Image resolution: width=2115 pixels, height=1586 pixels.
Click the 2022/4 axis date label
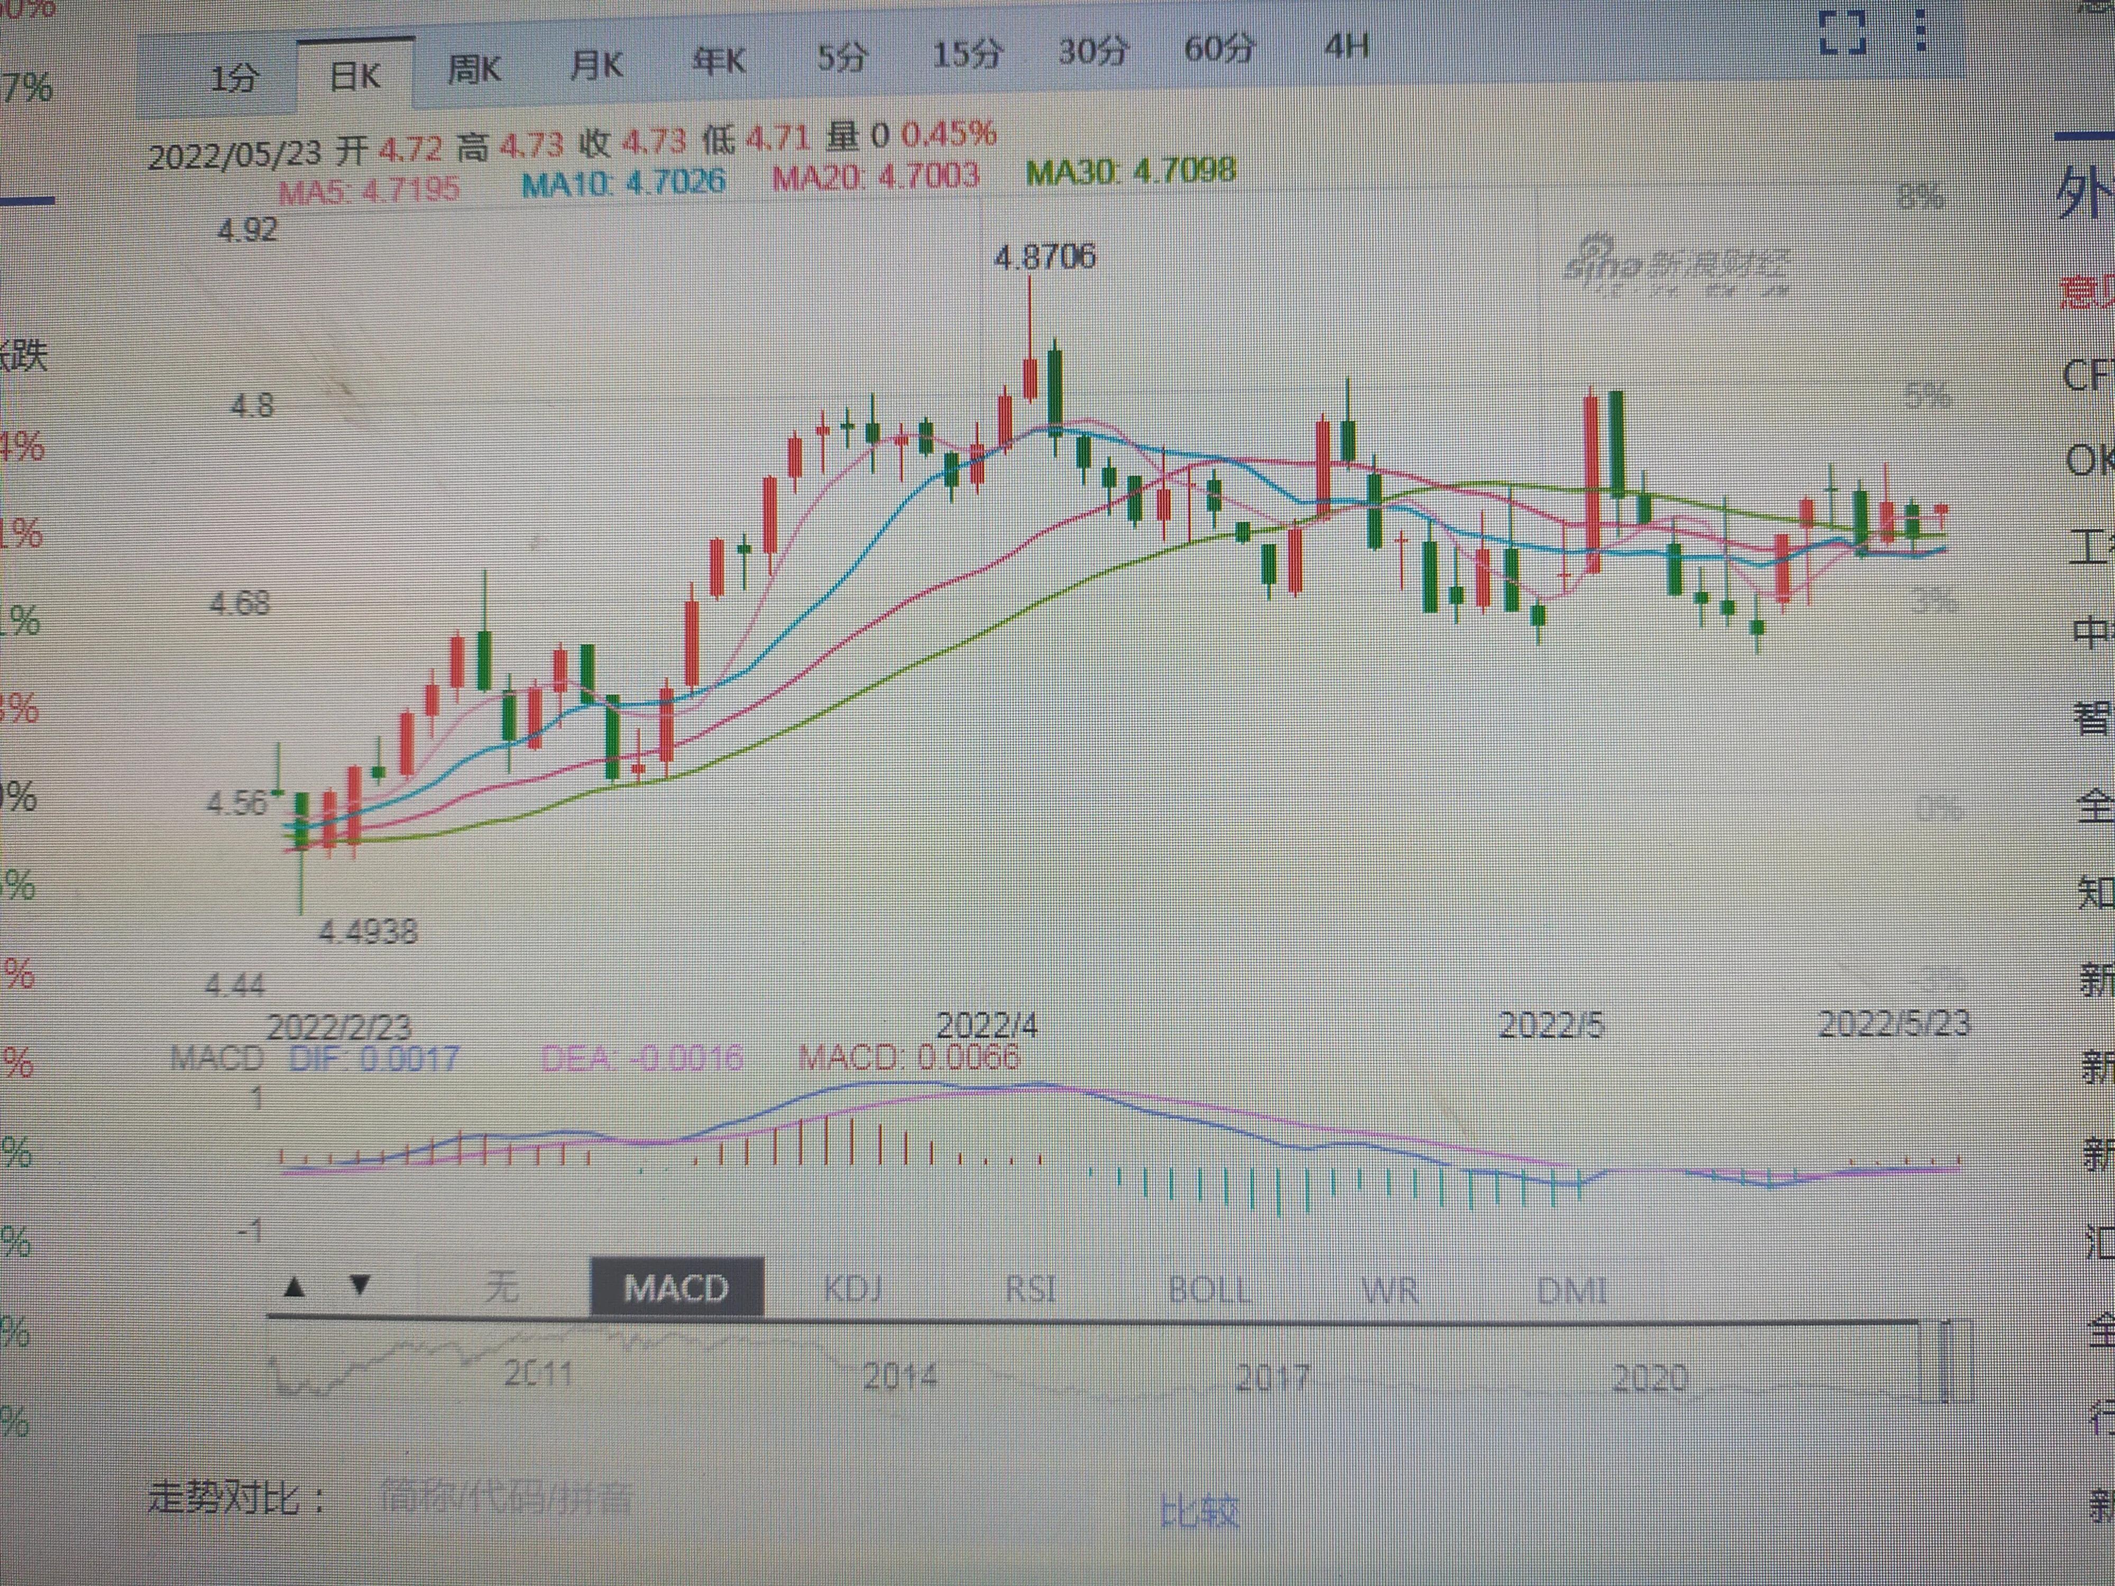point(986,1026)
